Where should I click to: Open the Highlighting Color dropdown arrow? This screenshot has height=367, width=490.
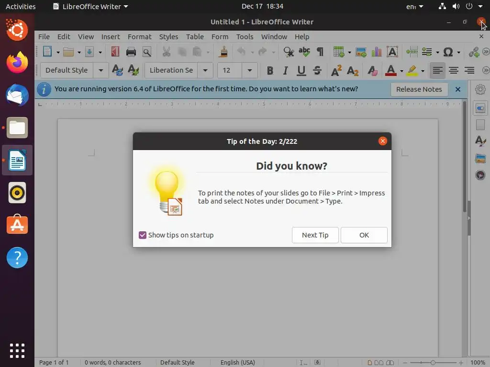[423, 71]
